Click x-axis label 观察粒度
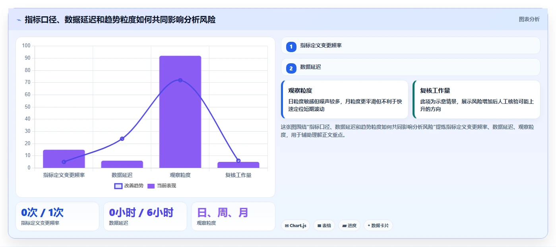This screenshot has height=247, width=556. (x=180, y=175)
